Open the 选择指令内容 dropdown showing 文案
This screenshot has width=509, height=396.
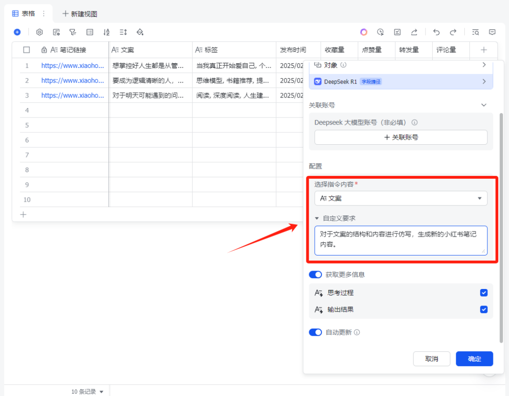tap(401, 198)
